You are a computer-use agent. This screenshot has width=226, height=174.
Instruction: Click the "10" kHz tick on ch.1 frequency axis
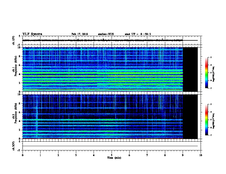[x=20, y=47]
